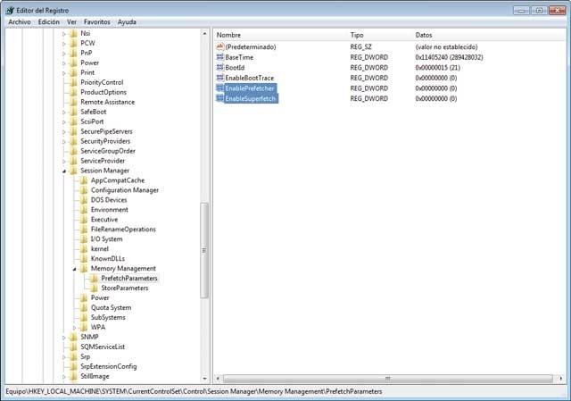Click the PCW folder icon

73,44
